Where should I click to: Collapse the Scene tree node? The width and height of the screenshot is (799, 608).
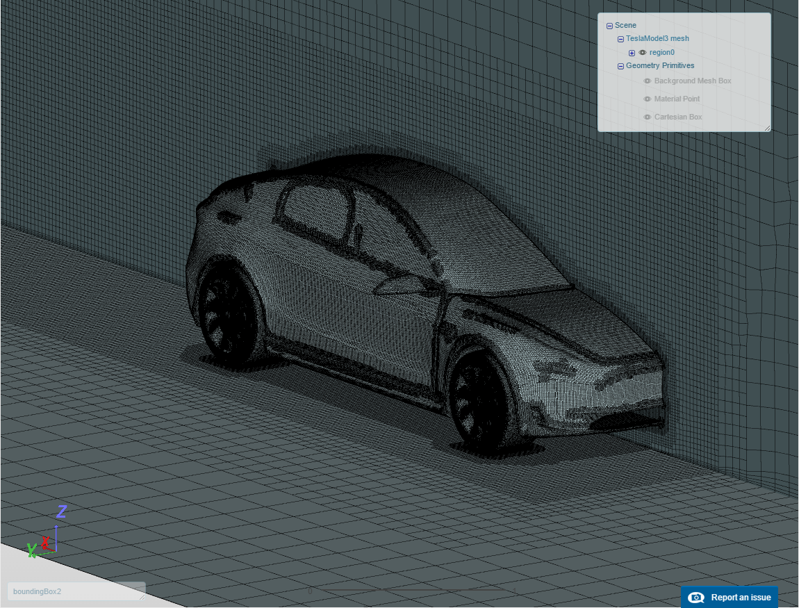click(609, 26)
